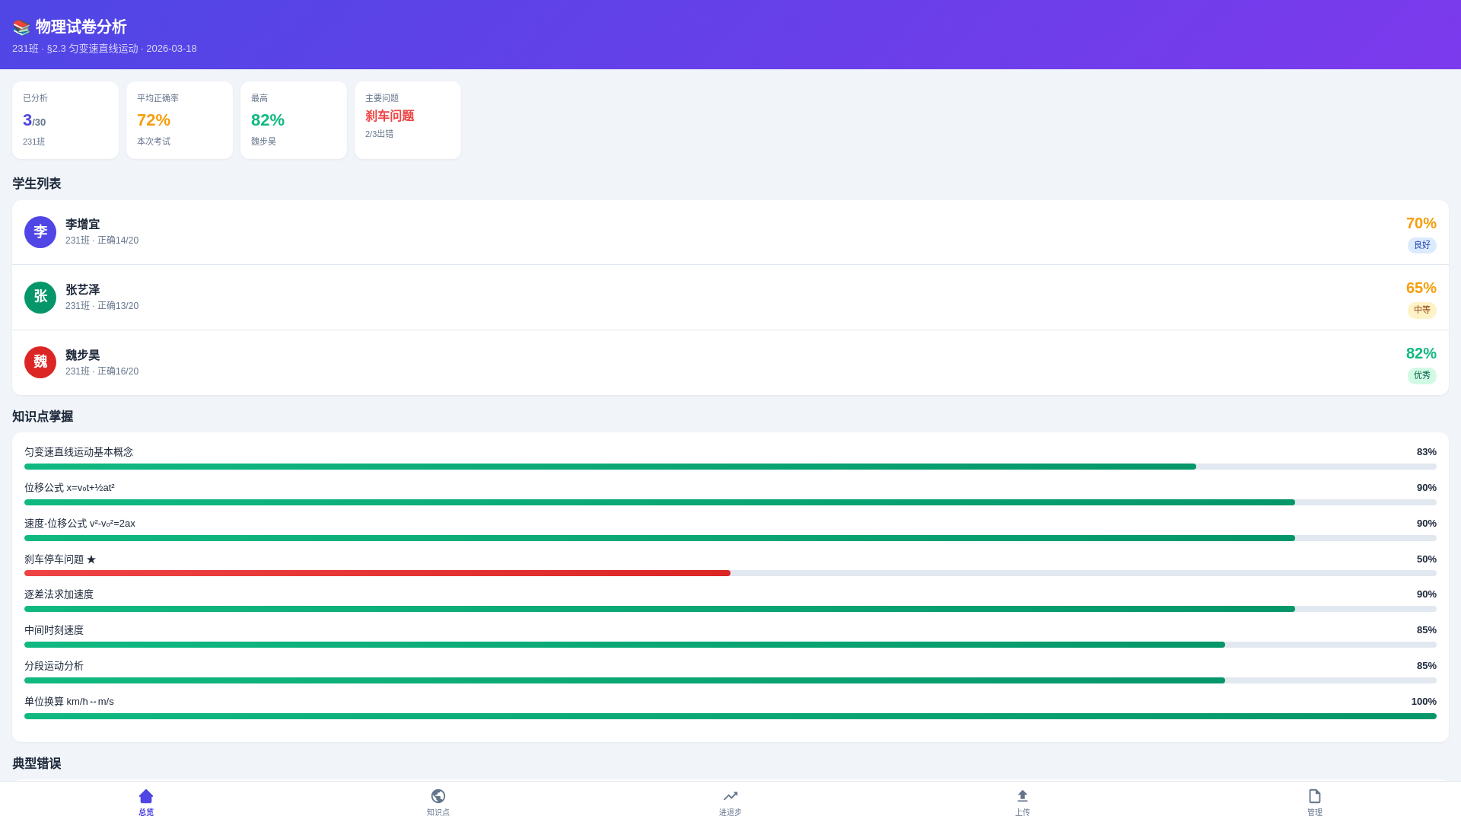
Task: Click the 逐差法求加速度 progress bar
Action: point(730,609)
